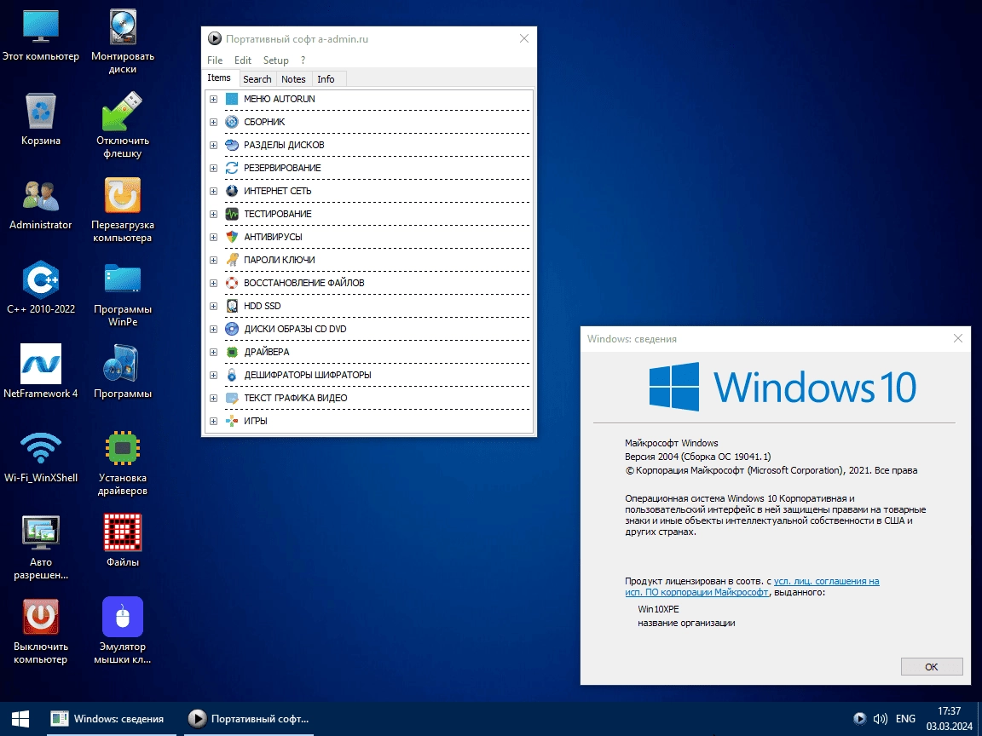This screenshot has height=736, width=982.
Task: Expand the РЕЗЕРВИРОВАНИЕ tree node
Action: pos(214,169)
